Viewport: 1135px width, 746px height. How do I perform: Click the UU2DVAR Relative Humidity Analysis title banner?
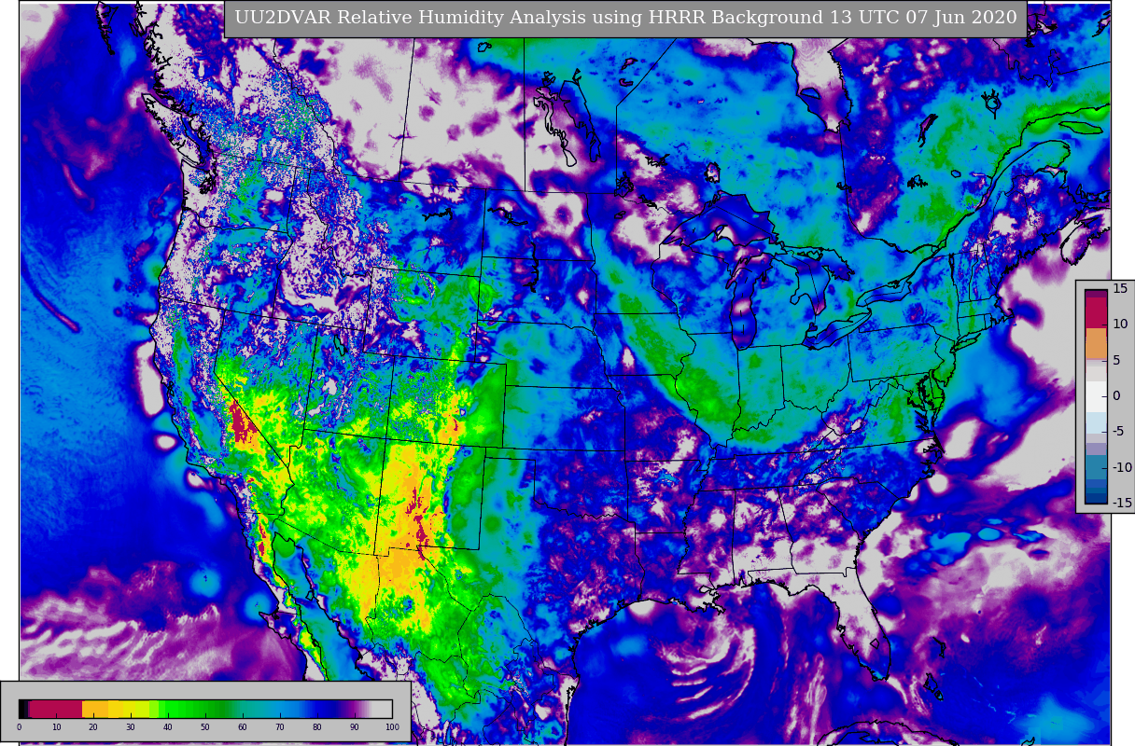[x=625, y=19]
